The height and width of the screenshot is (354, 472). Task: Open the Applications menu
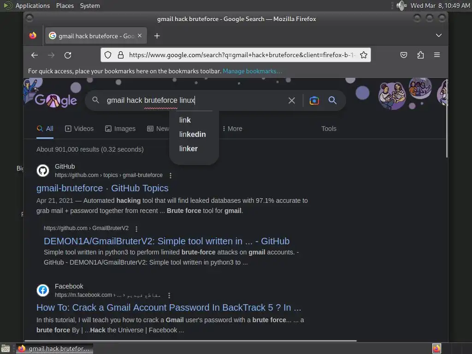pos(33,6)
